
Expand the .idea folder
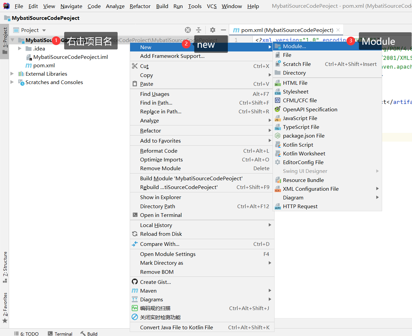click(x=20, y=48)
